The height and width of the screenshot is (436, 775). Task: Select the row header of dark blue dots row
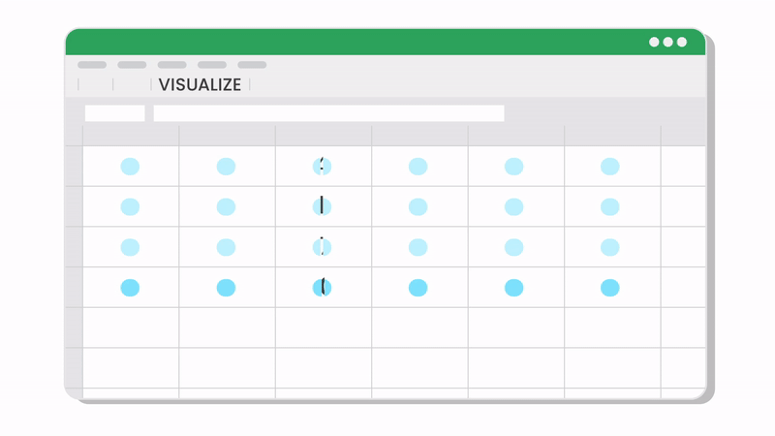point(74,287)
